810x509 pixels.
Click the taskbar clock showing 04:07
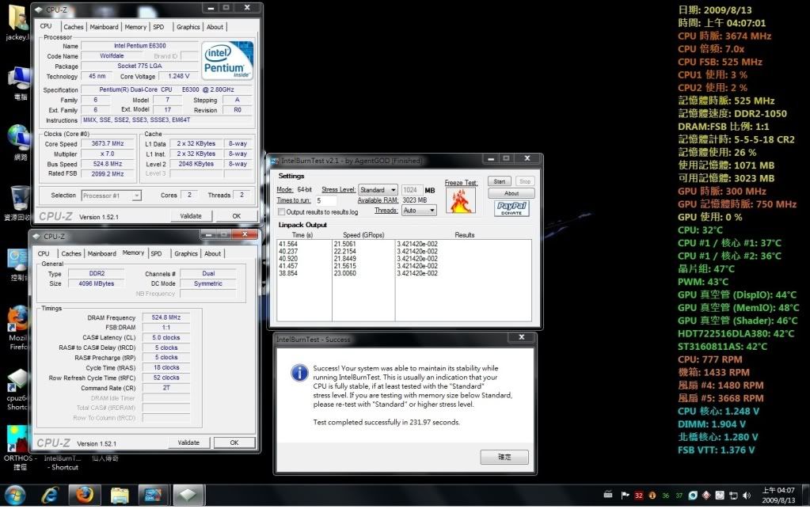[x=778, y=496]
